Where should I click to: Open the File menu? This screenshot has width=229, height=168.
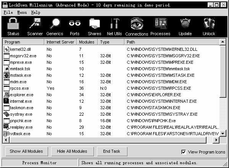[8, 13]
